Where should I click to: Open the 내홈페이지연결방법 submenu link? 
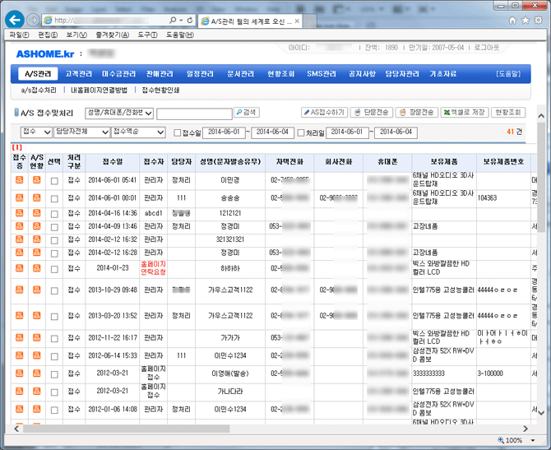coord(99,90)
